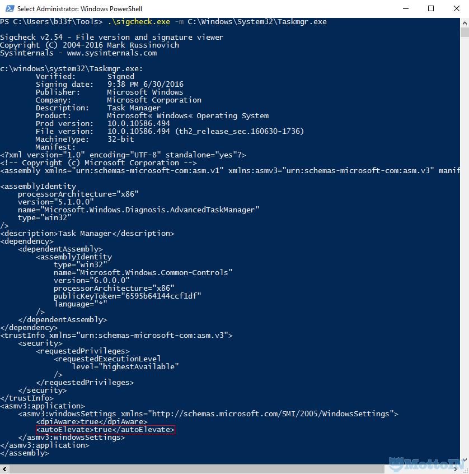Click the vertical scrollbar thumb
The height and width of the screenshot is (474, 469).
coord(465,32)
